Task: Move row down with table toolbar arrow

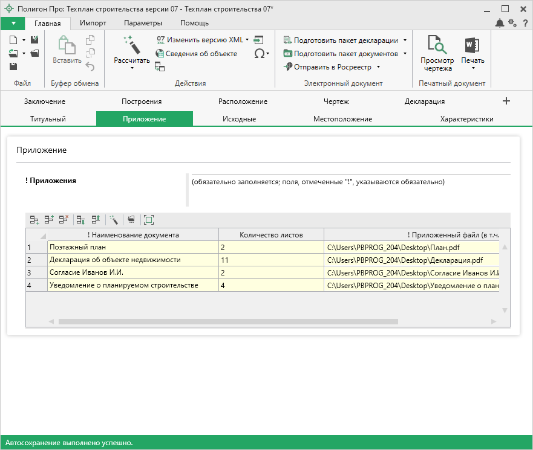Action: 81,220
